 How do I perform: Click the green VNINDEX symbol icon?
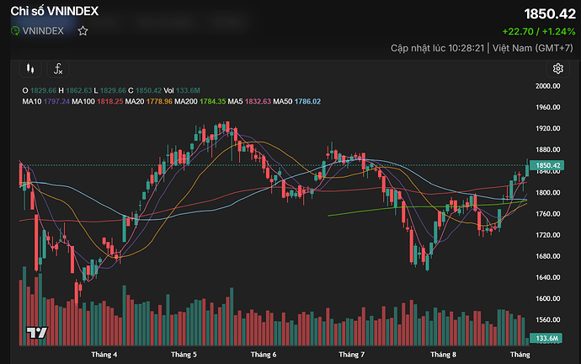tap(15, 31)
